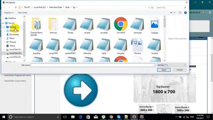
Task: Select the aso.pHp file
Action: pos(104,26)
